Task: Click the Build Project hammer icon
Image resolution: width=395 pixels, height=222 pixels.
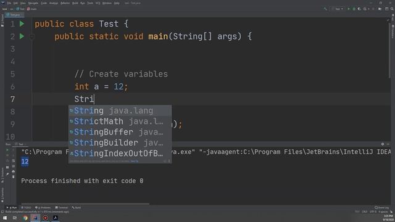Action: pos(325,9)
